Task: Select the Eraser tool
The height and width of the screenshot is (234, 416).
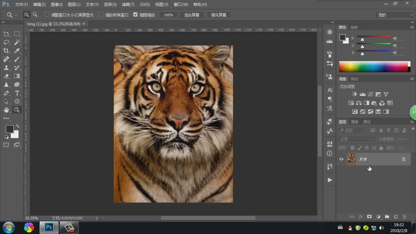Action: [x=6, y=76]
